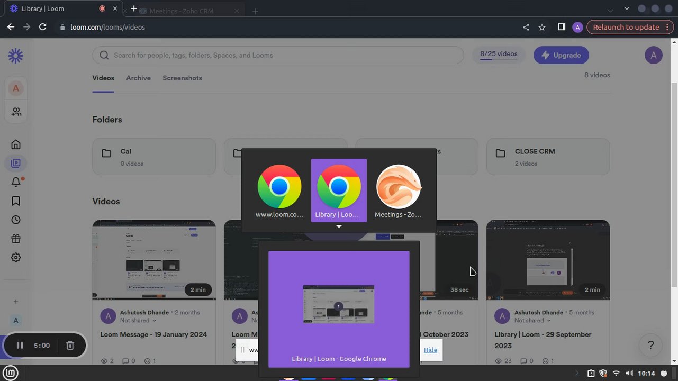Open Loom Message - 19 January 2024 title

153,334
